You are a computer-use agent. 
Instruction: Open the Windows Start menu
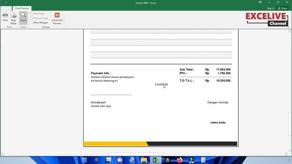click(84, 160)
